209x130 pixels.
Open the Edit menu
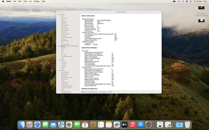[20, 1]
